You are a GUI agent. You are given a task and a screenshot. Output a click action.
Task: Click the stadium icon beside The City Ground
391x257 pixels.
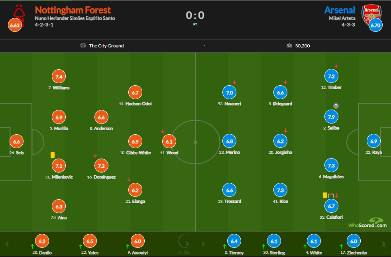83,45
